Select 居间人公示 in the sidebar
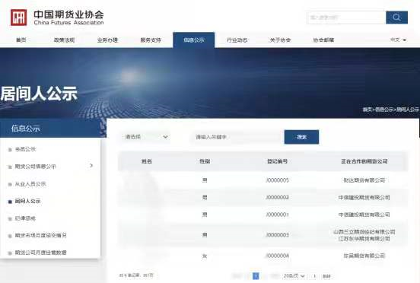This screenshot has width=420, height=283. (x=28, y=201)
